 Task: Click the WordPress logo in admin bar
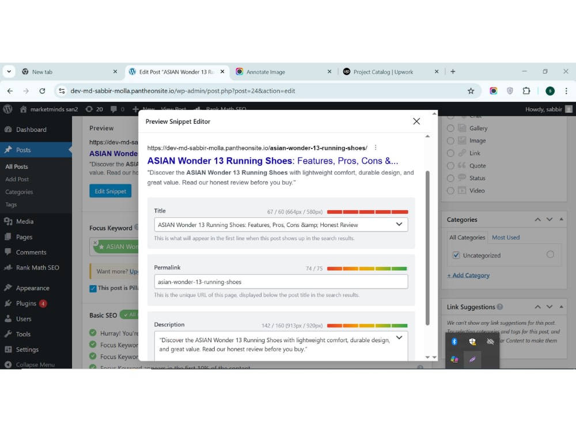pyautogui.click(x=7, y=109)
